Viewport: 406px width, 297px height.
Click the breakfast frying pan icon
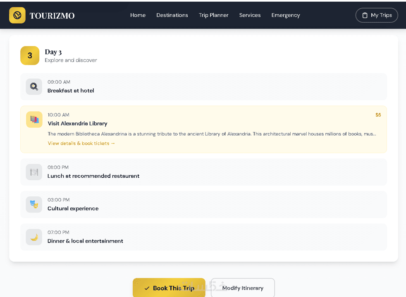click(x=34, y=87)
